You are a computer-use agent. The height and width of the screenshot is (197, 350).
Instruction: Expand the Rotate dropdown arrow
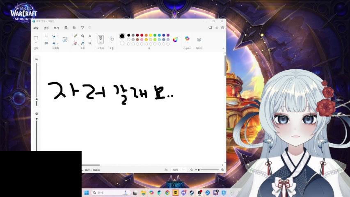coord(58,36)
